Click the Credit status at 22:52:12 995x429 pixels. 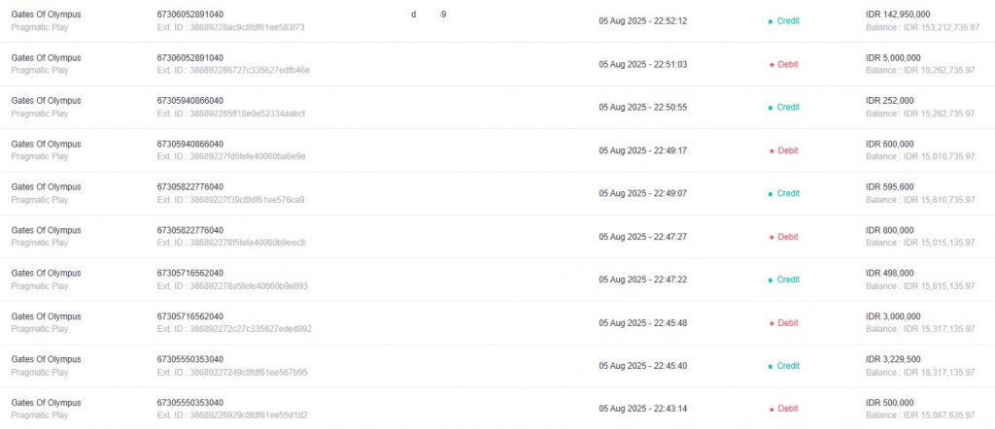788,21
